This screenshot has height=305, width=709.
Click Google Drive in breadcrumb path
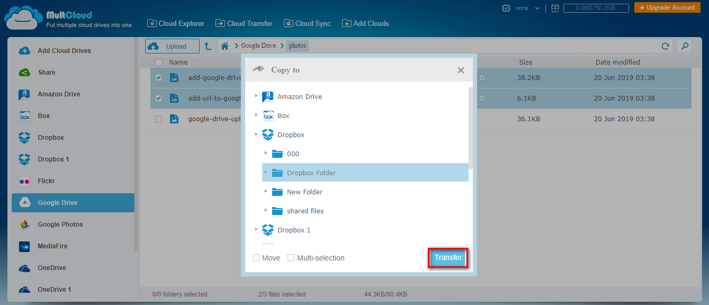(x=258, y=46)
